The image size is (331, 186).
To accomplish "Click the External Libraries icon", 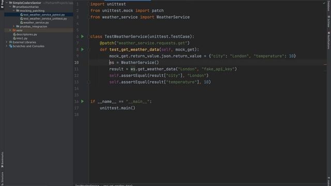I will pyautogui.click(x=10, y=42).
